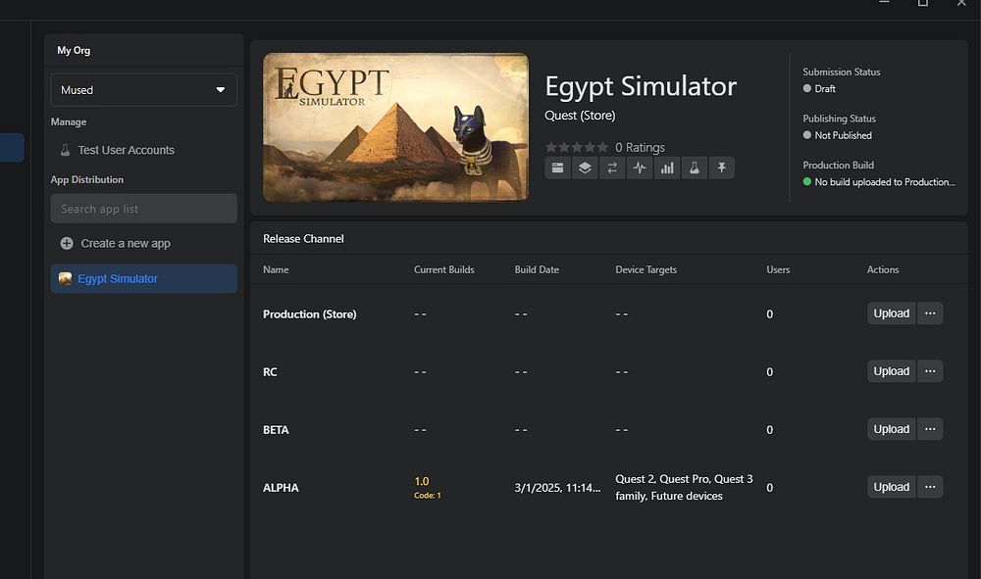The image size is (981, 579).
Task: Click 'No build uploaded to Production...' text
Action: pos(885,182)
